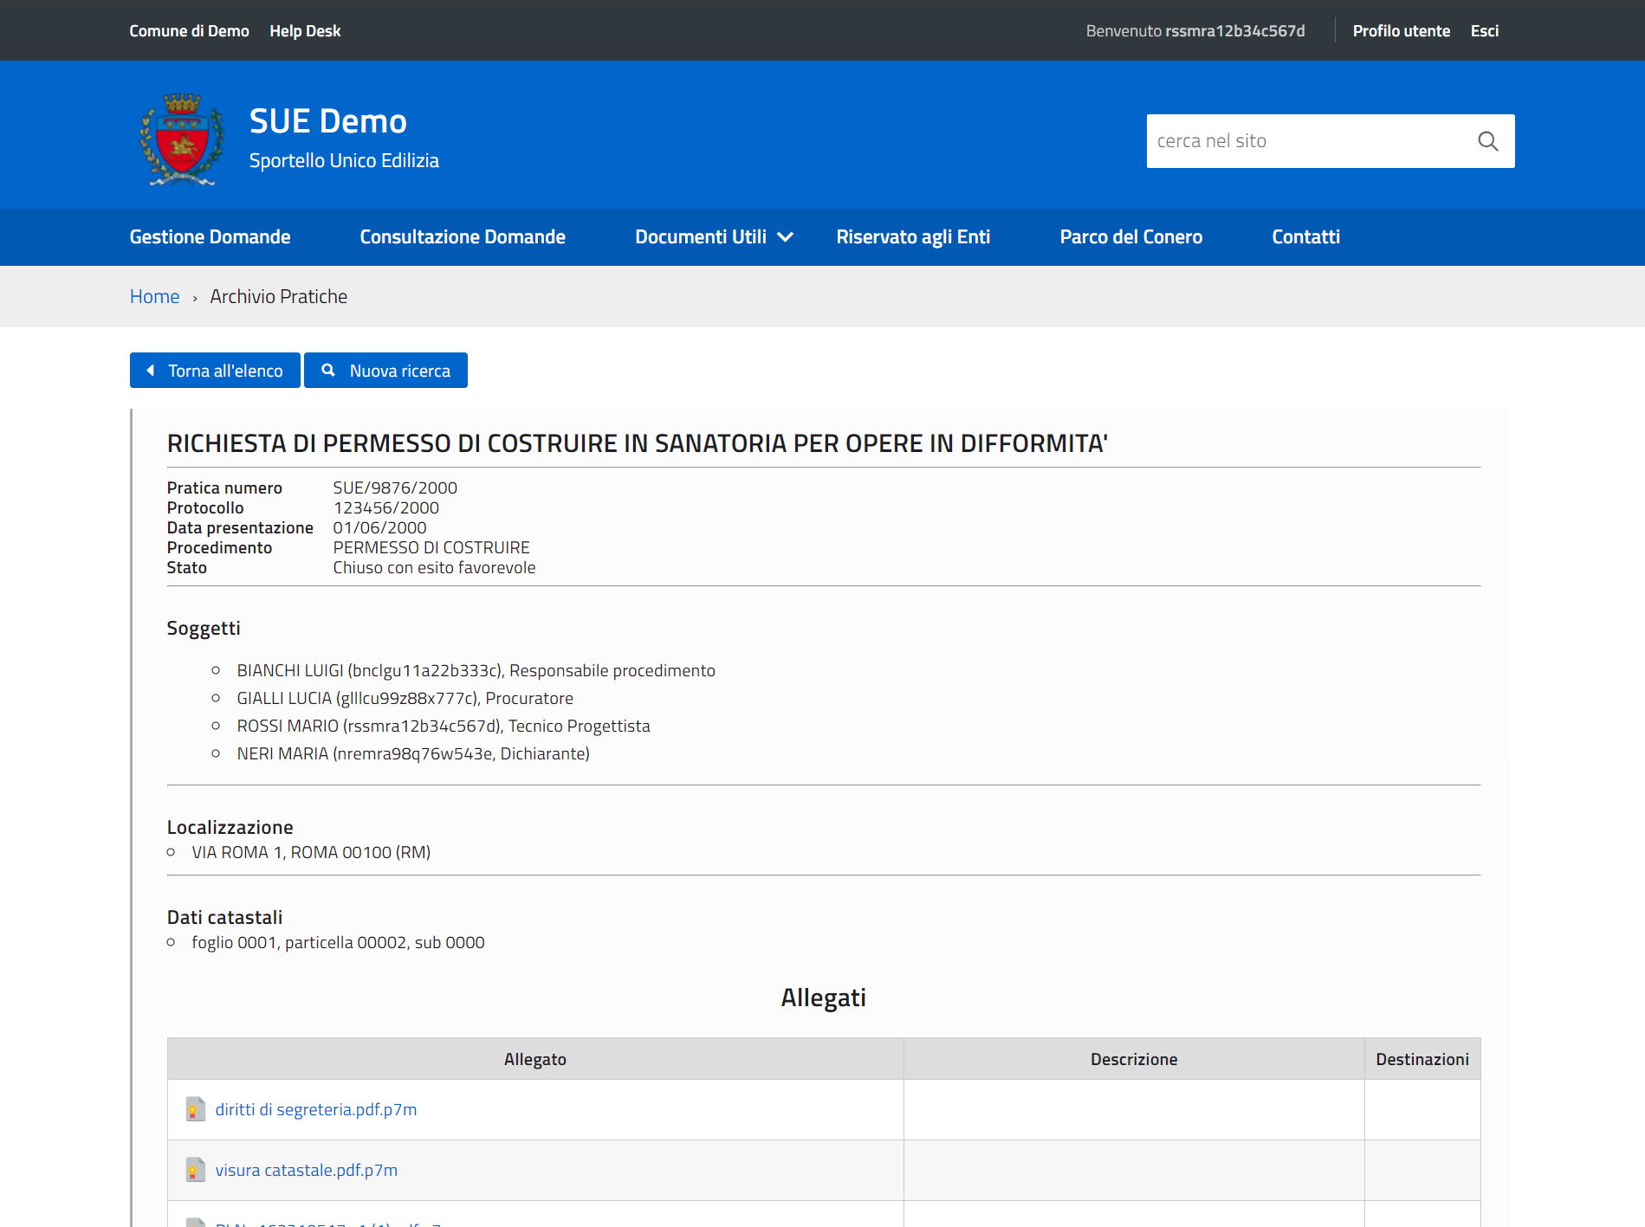Click Esci to log out
Viewport: 1645px width, 1227px height.
[x=1484, y=31]
